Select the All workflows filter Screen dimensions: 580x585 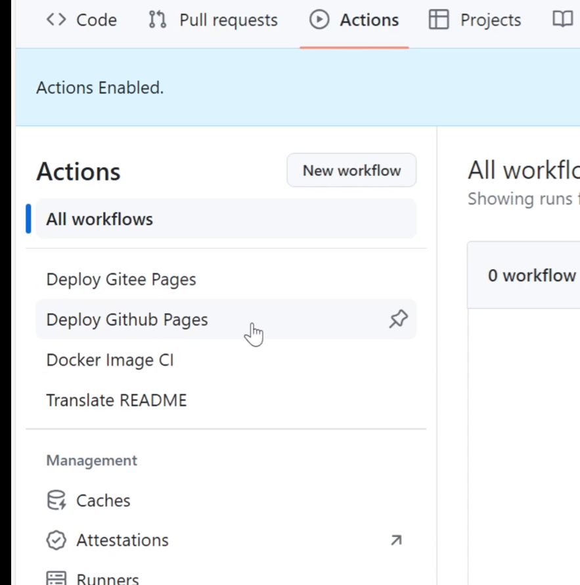click(99, 219)
